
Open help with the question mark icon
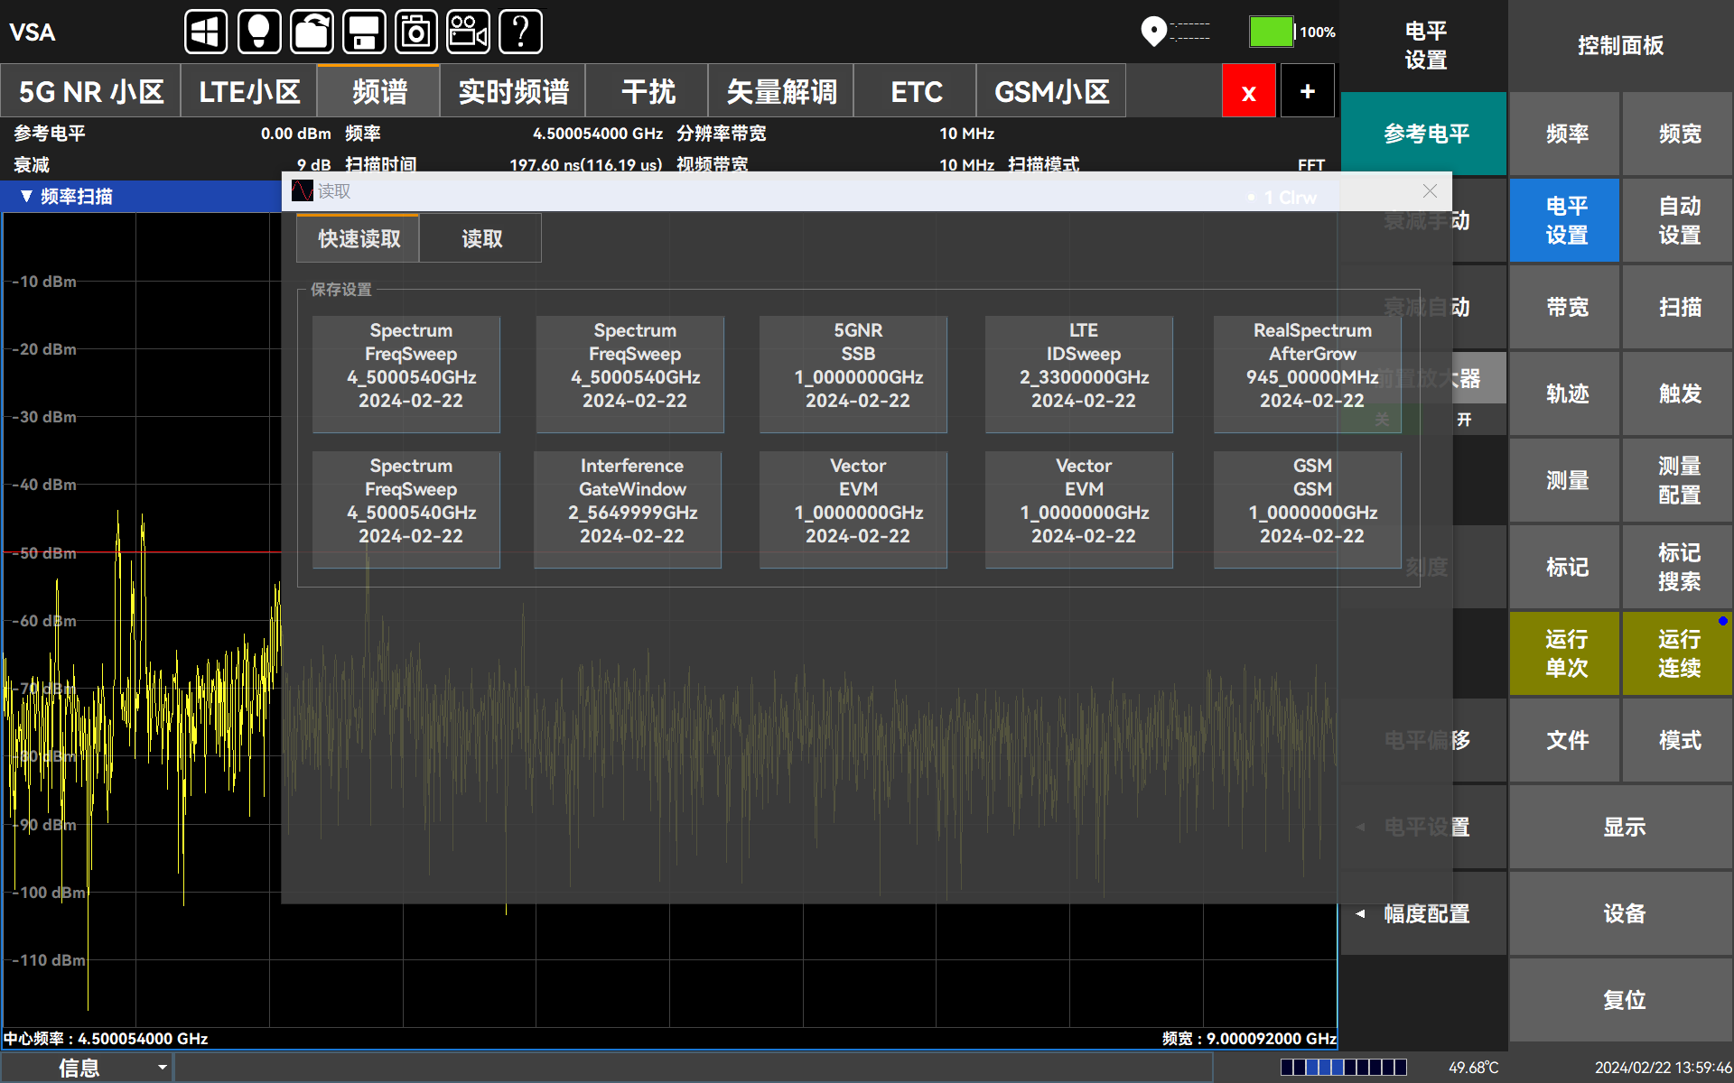coord(521,32)
